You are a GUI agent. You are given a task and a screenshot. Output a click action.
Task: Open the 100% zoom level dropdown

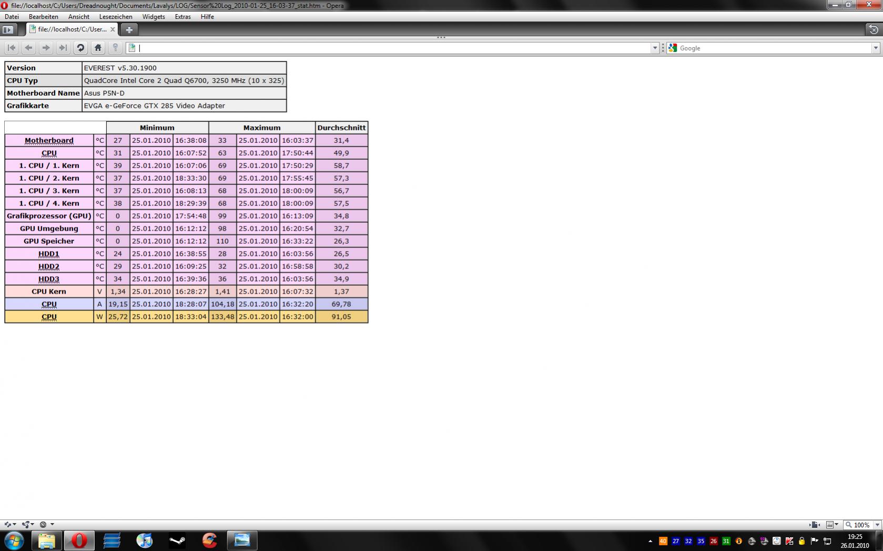coord(877,525)
